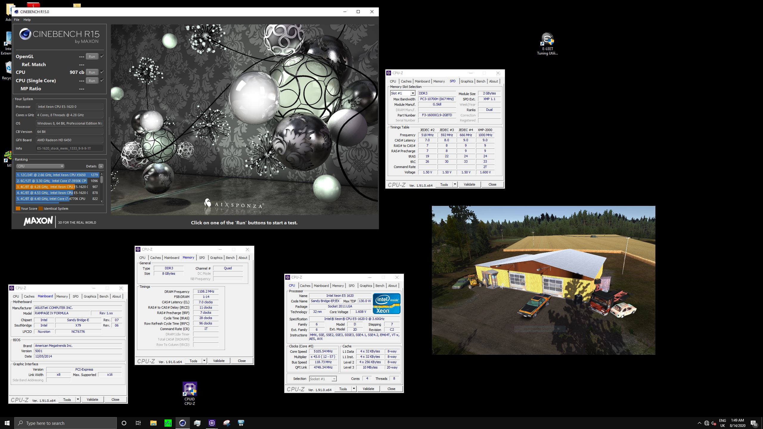This screenshot has width=763, height=429.
Task: Click the taskbar clock showing 1:49 AM
Action: click(x=737, y=423)
